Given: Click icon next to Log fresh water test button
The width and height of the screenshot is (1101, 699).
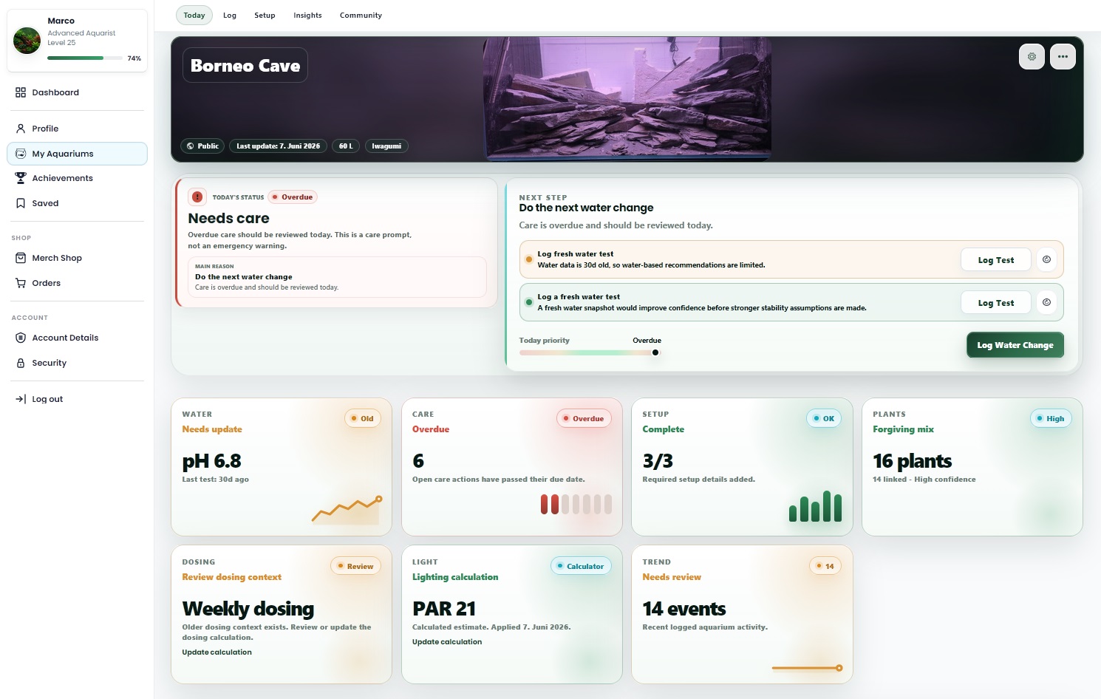Looking at the screenshot, I should tap(1046, 259).
